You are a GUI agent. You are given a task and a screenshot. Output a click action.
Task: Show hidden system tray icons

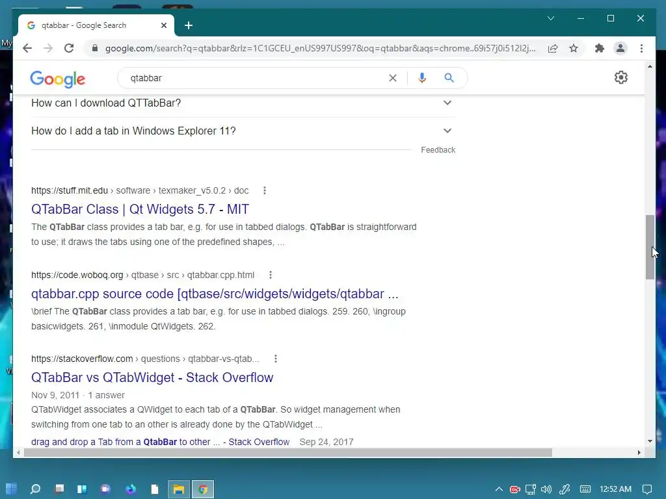coord(499,489)
